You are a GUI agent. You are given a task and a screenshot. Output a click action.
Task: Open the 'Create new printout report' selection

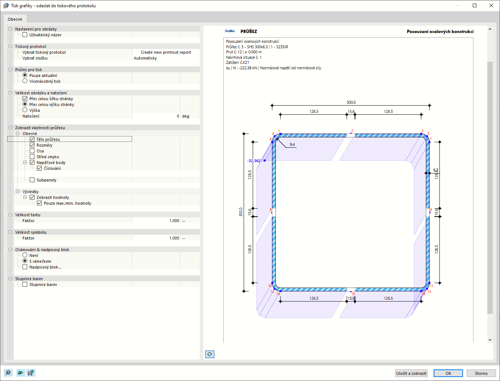point(166,52)
